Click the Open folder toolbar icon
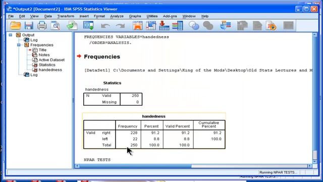Viewport: 323px width, 182px height. (16, 26)
